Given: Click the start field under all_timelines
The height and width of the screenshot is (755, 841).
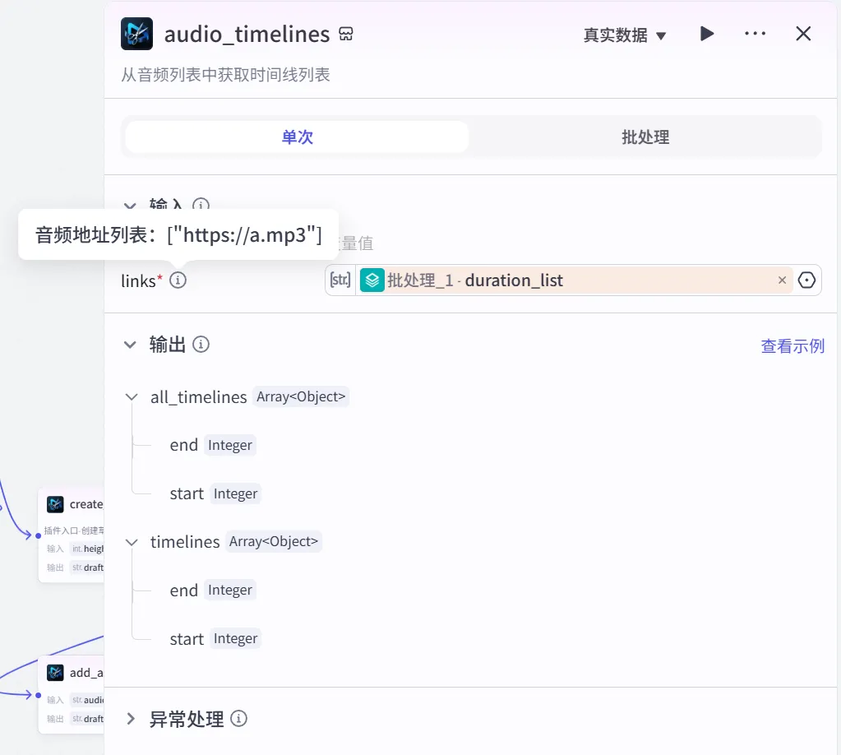Looking at the screenshot, I should (187, 493).
